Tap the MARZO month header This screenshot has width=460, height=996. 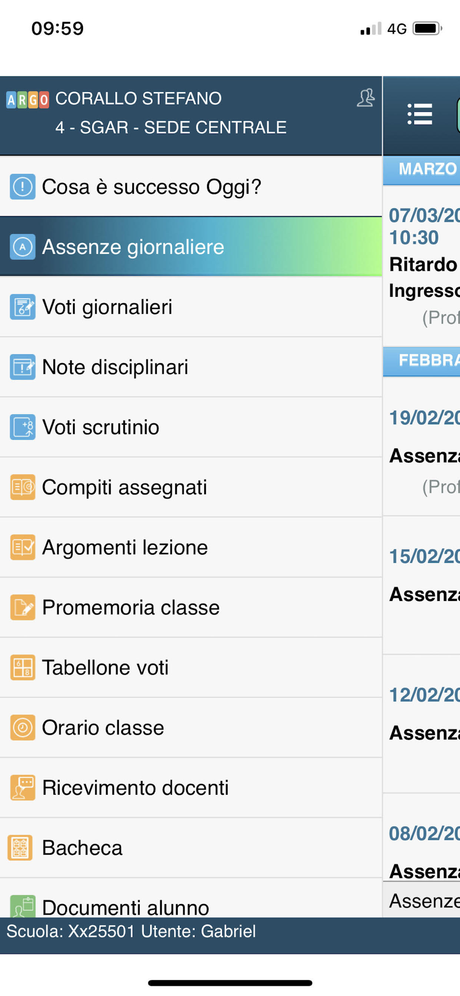[427, 169]
